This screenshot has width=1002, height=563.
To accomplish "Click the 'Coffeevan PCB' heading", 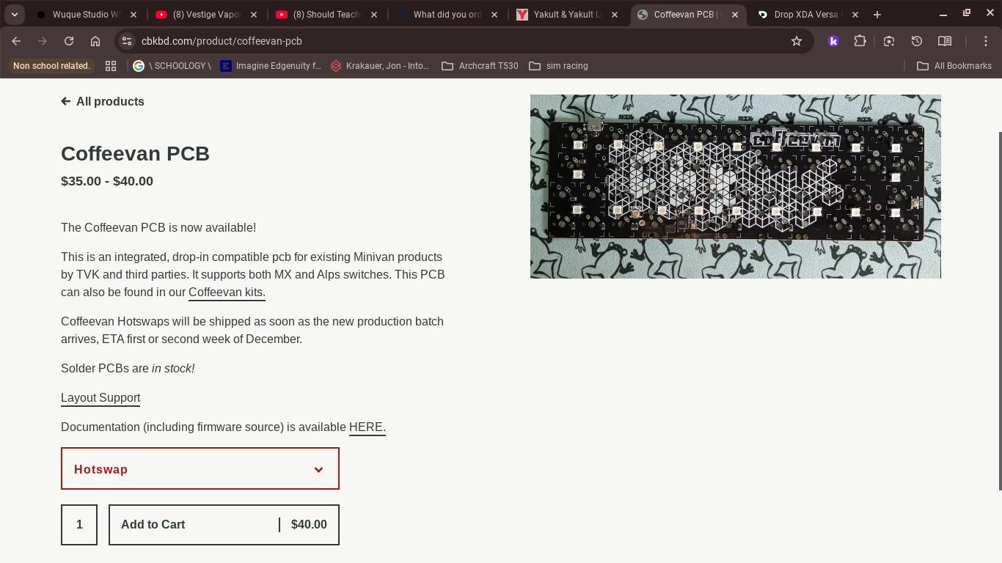I will (135, 154).
